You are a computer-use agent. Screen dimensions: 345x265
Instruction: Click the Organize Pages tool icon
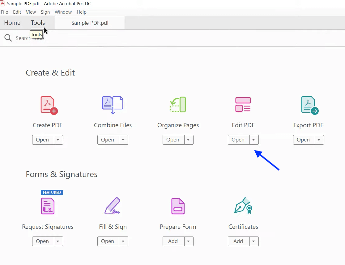click(x=178, y=104)
